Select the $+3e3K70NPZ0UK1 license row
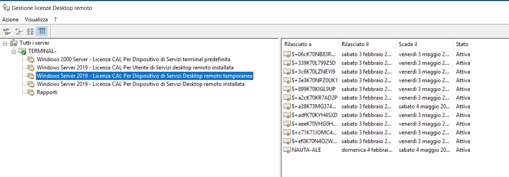Viewport: 509px width, 177px height. tap(377, 80)
